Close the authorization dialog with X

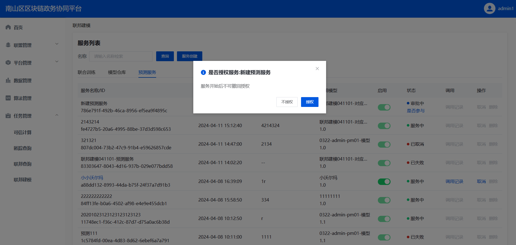317,68
